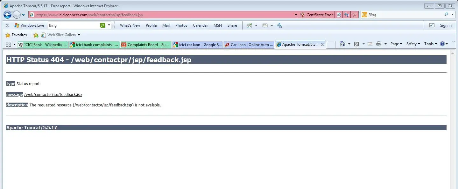Click the Print icon
458x189 pixels.
(x=379, y=44)
